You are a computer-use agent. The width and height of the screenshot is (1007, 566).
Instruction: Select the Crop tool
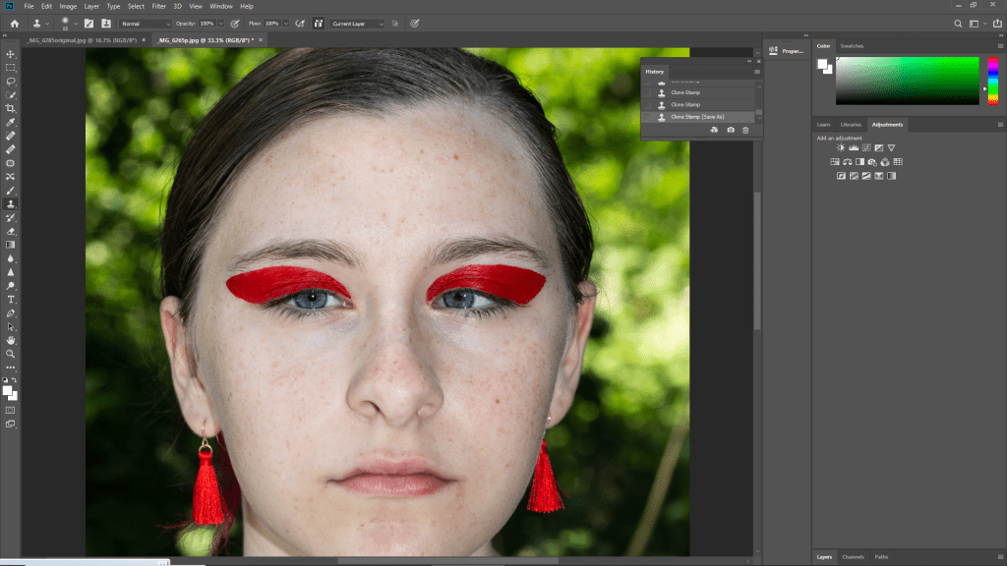[11, 108]
